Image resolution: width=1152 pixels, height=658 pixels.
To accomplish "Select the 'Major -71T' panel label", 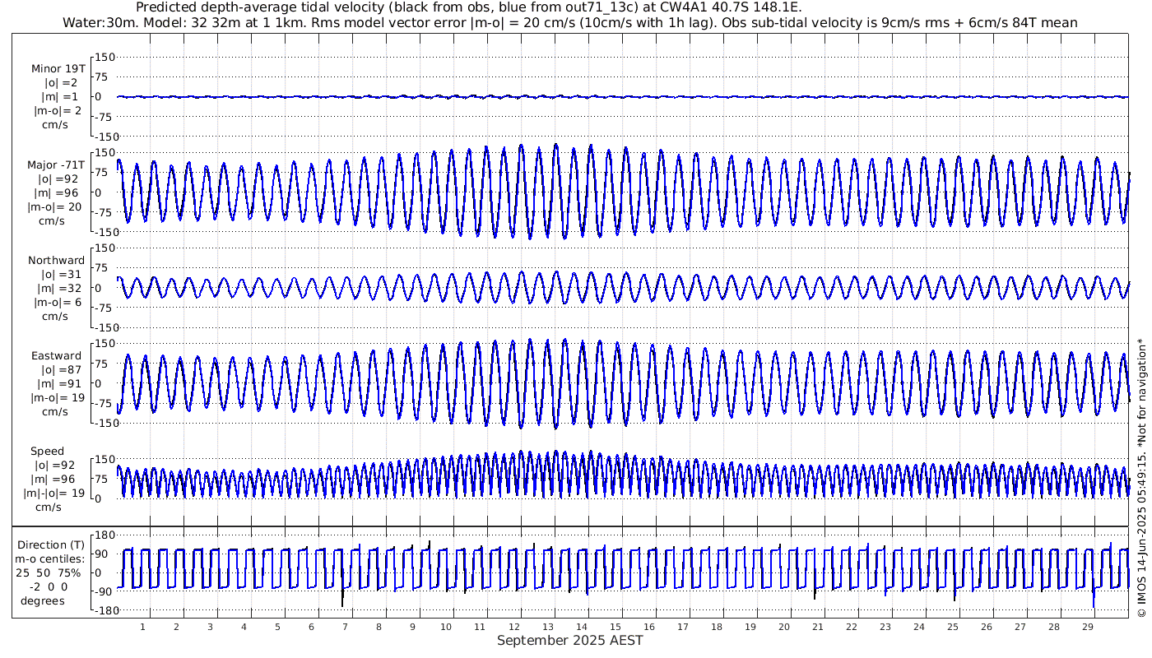I will (x=55, y=164).
